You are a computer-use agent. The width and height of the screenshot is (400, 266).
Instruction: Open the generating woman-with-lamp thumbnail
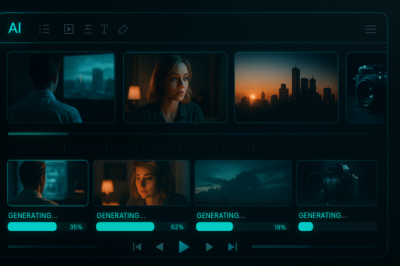[x=141, y=183]
